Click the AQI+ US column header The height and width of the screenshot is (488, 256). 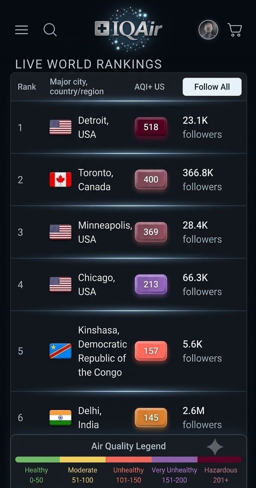149,87
